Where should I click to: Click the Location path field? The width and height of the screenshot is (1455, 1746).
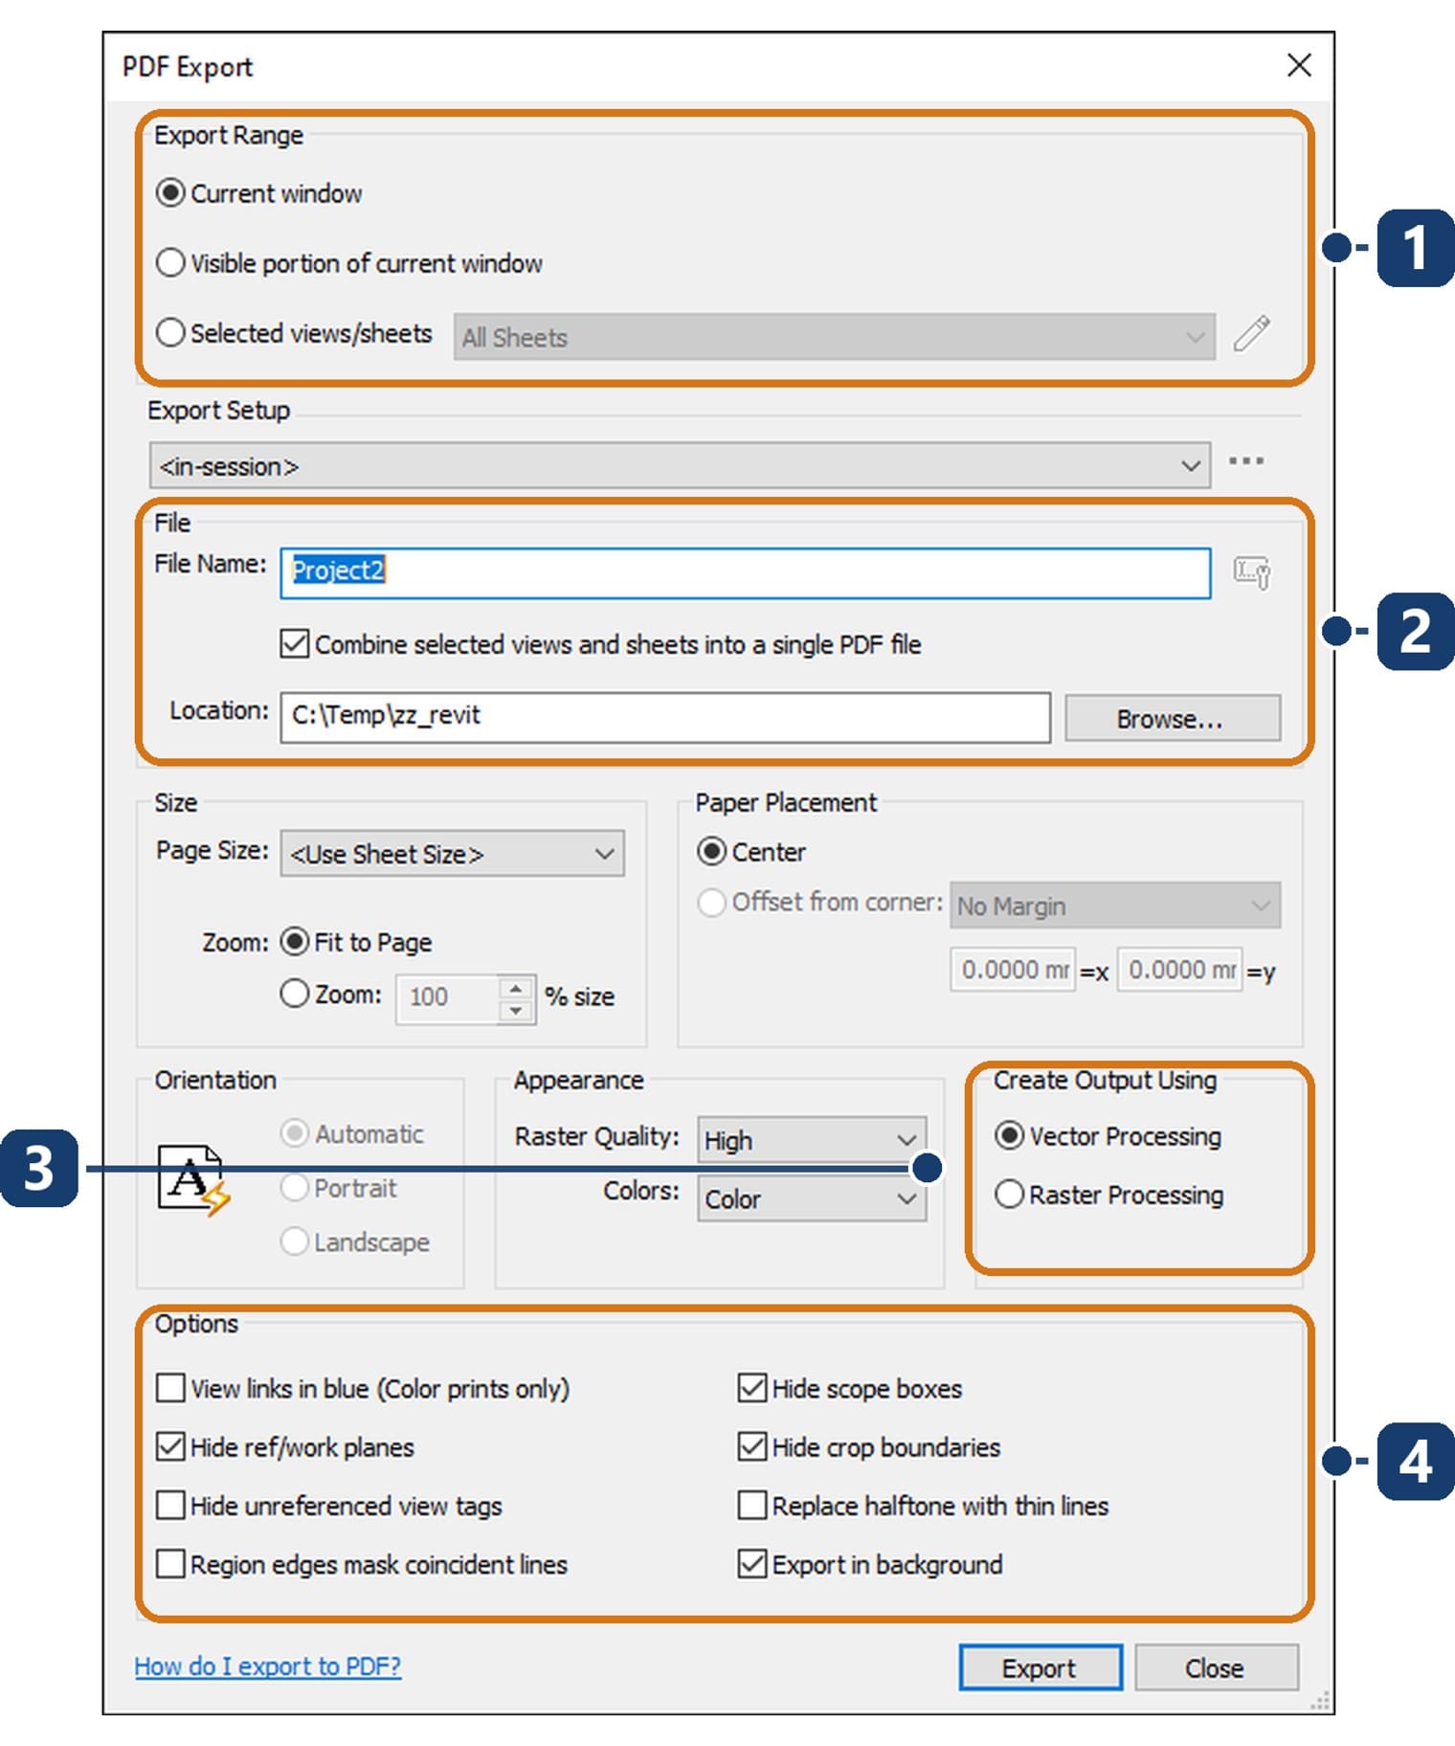(x=665, y=717)
